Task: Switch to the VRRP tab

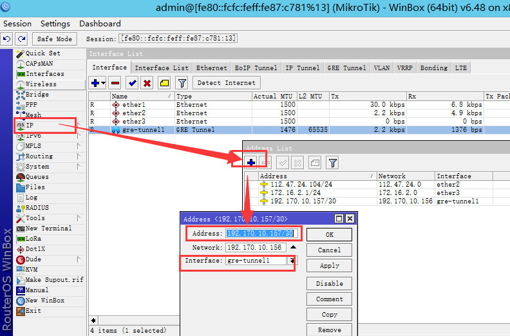Action: pos(405,68)
